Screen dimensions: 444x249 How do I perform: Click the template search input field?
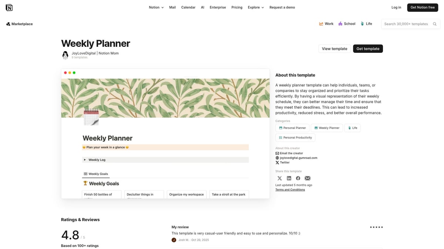point(407,24)
